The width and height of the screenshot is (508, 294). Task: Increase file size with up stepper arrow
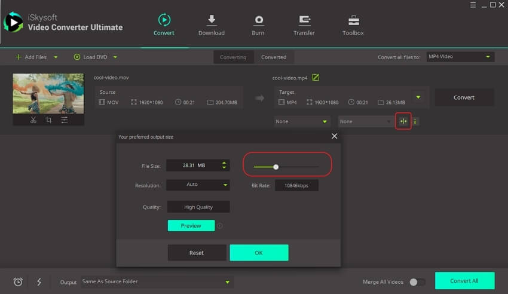point(224,163)
